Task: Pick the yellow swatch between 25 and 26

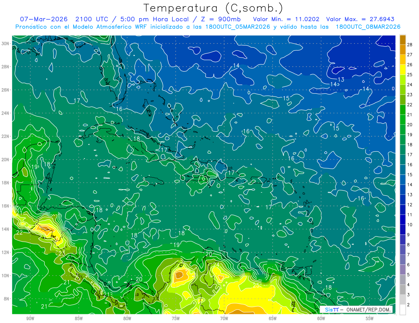Action: pyautogui.click(x=403, y=70)
